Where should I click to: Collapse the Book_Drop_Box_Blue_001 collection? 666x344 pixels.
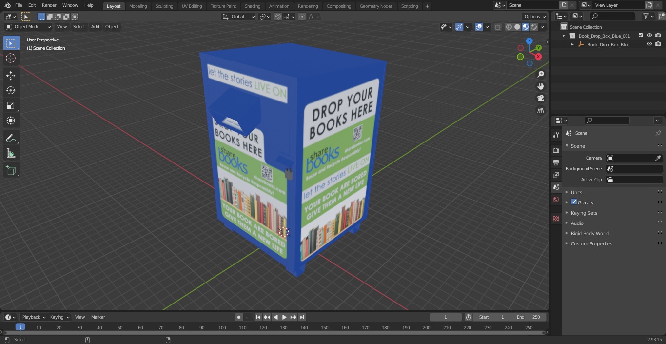[x=564, y=36]
